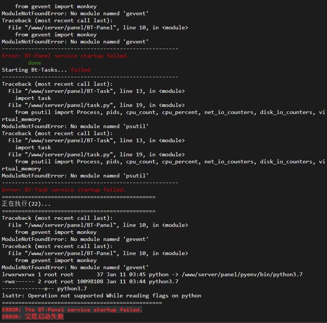This screenshot has width=327, height=323.
Task: Click the red "Error: BT-Panel service startup failed." line
Action: pos(65,56)
